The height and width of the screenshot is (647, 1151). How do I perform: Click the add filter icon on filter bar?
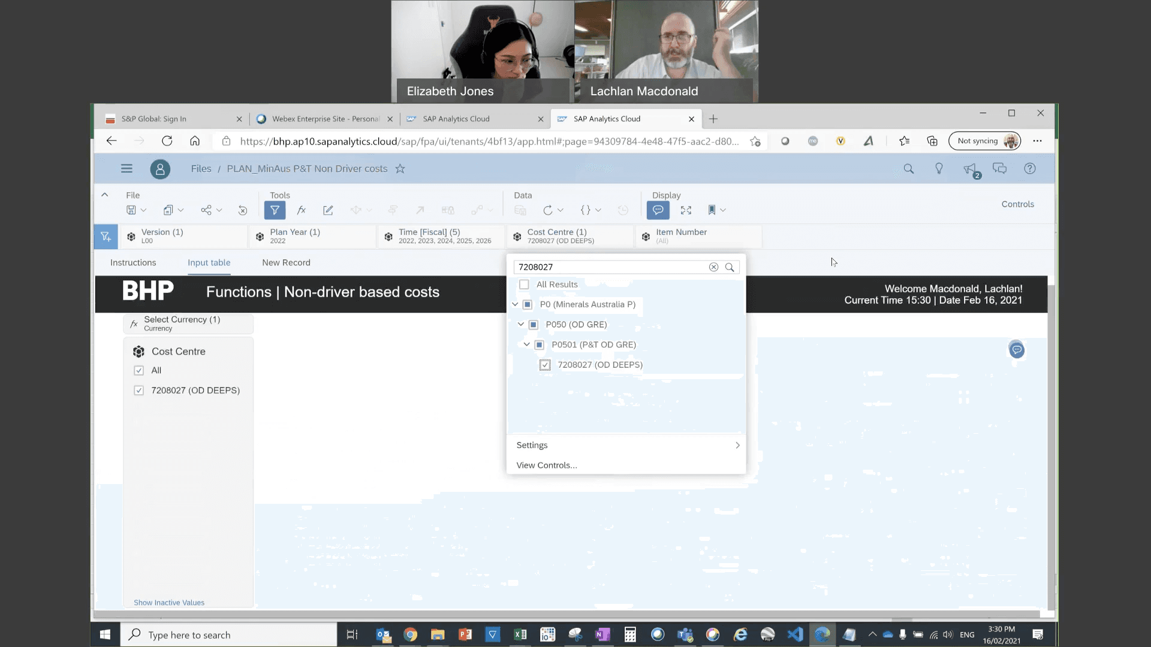pyautogui.click(x=106, y=237)
